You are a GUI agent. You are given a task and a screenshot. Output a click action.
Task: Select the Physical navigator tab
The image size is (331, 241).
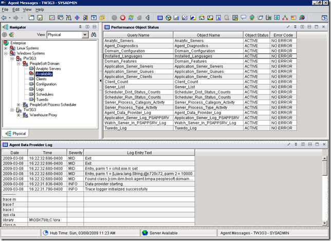pos(15,134)
